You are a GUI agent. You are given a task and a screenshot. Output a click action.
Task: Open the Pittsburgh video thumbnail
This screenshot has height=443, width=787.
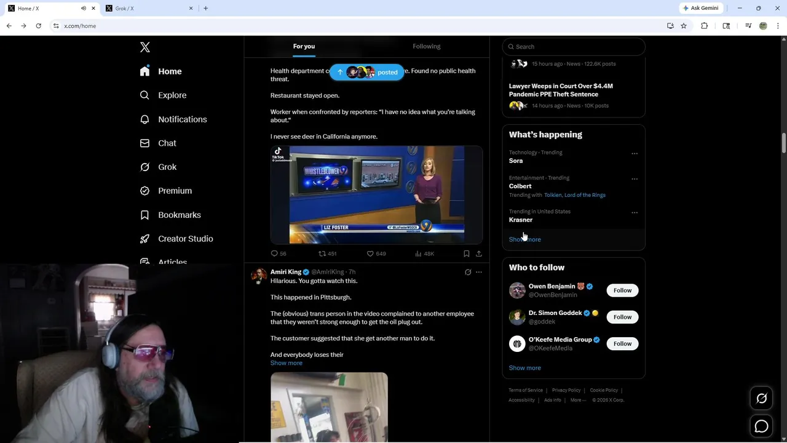[x=329, y=407]
